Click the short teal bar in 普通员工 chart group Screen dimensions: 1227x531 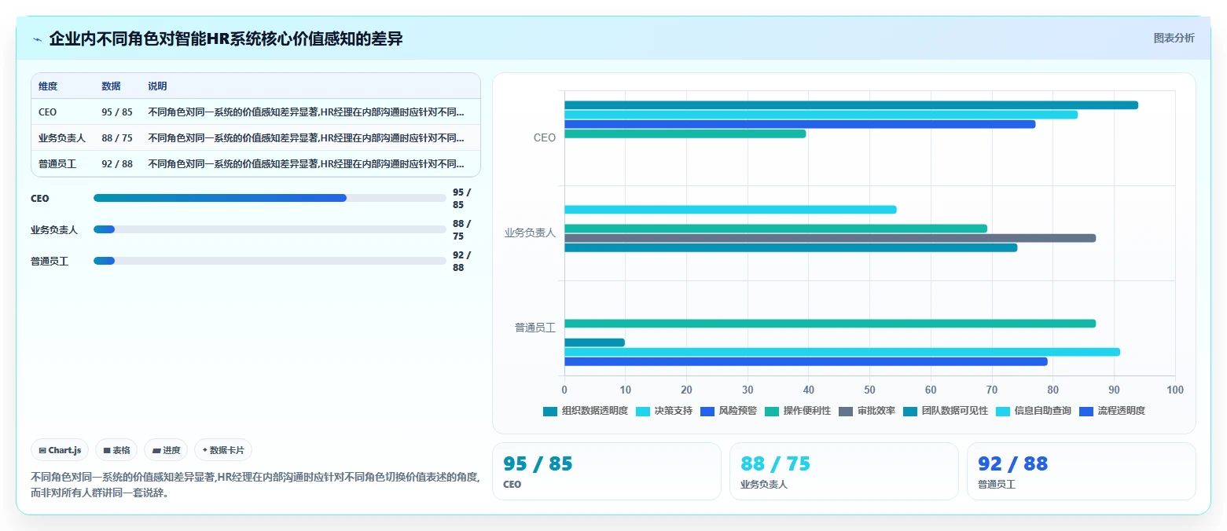pos(594,342)
